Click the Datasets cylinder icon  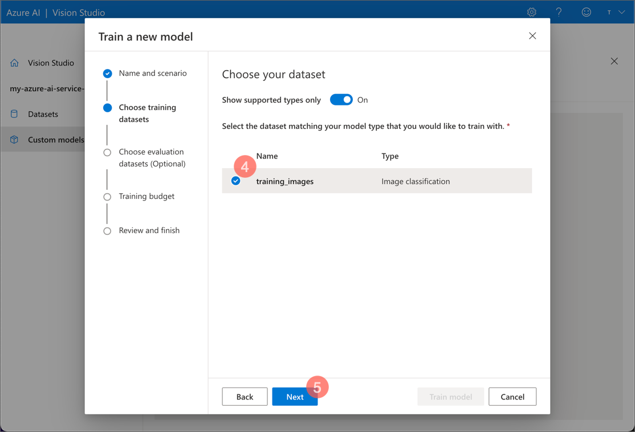pyautogui.click(x=14, y=114)
